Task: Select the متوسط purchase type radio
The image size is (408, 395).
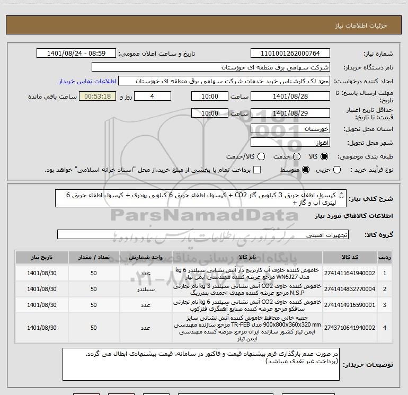Action: tap(306, 170)
